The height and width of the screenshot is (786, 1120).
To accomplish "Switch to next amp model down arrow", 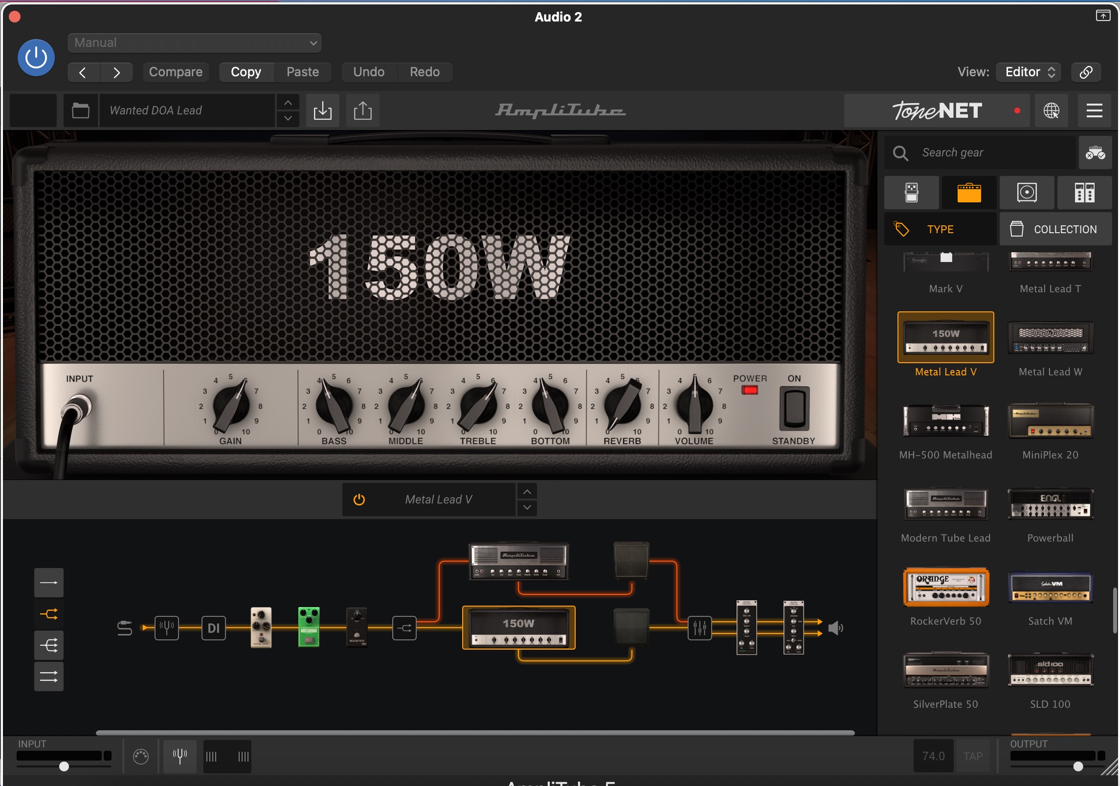I will 527,507.
